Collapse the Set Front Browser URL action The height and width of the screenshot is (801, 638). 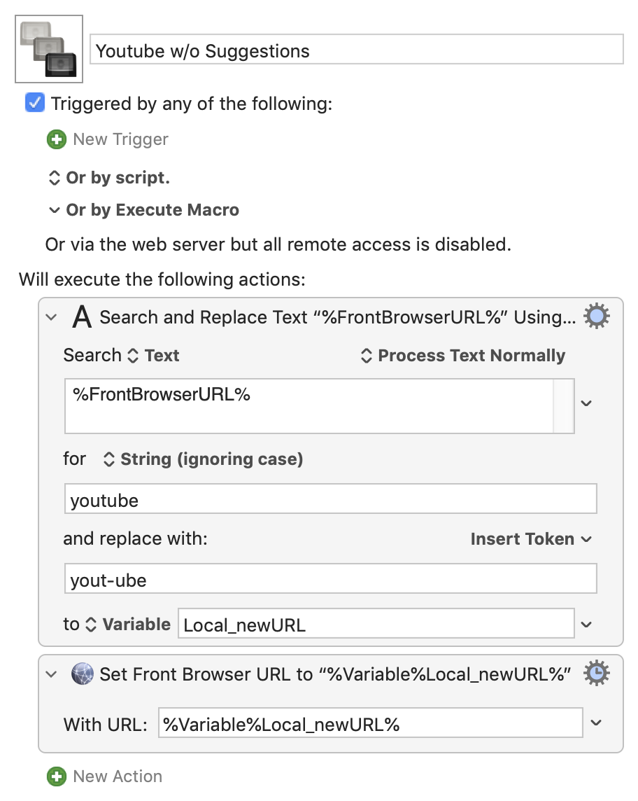coord(51,674)
